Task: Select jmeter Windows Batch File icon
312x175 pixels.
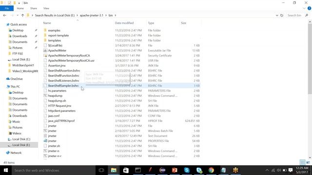Action: pyautogui.click(x=45, y=131)
